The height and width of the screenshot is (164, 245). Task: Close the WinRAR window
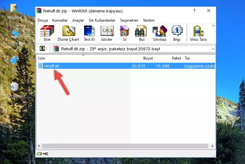click(x=209, y=11)
